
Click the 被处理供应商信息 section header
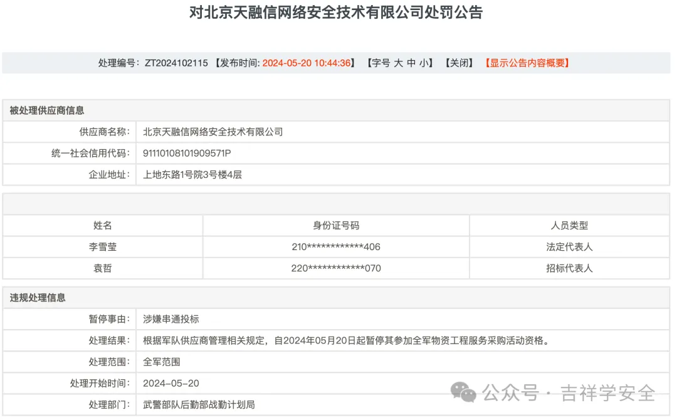click(x=47, y=110)
